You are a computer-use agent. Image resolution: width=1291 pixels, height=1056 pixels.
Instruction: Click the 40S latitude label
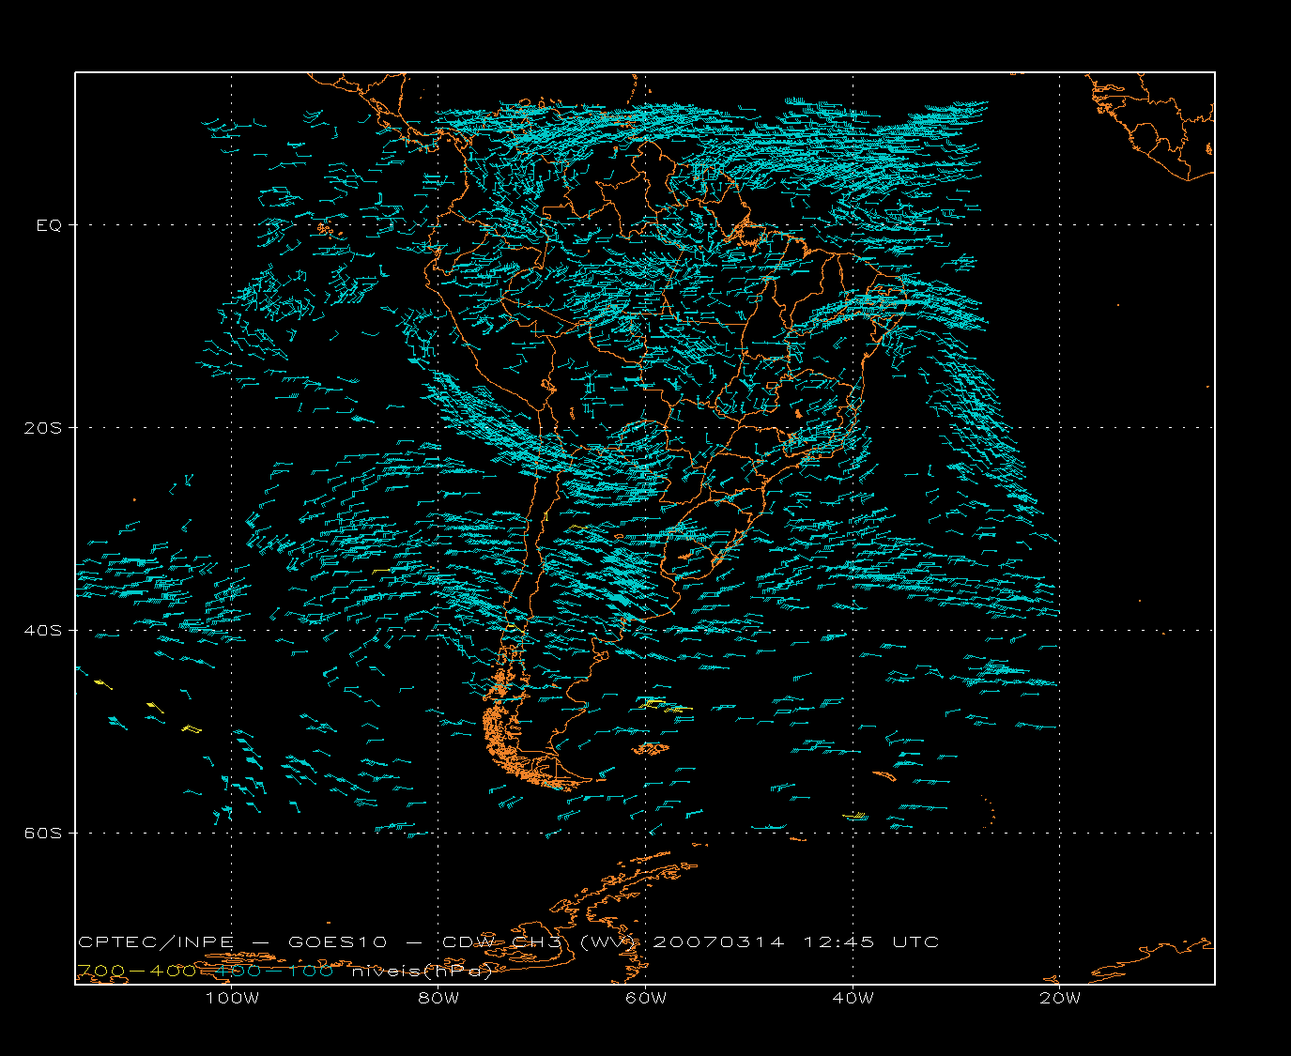click(43, 631)
